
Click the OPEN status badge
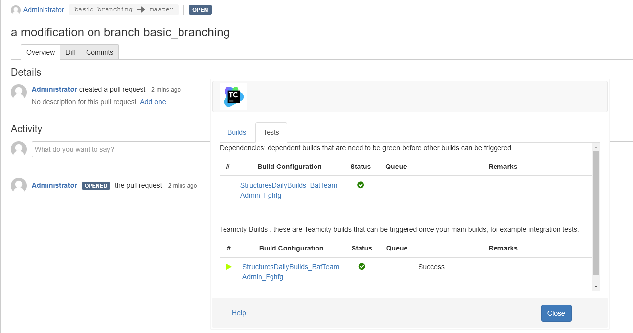click(x=200, y=10)
